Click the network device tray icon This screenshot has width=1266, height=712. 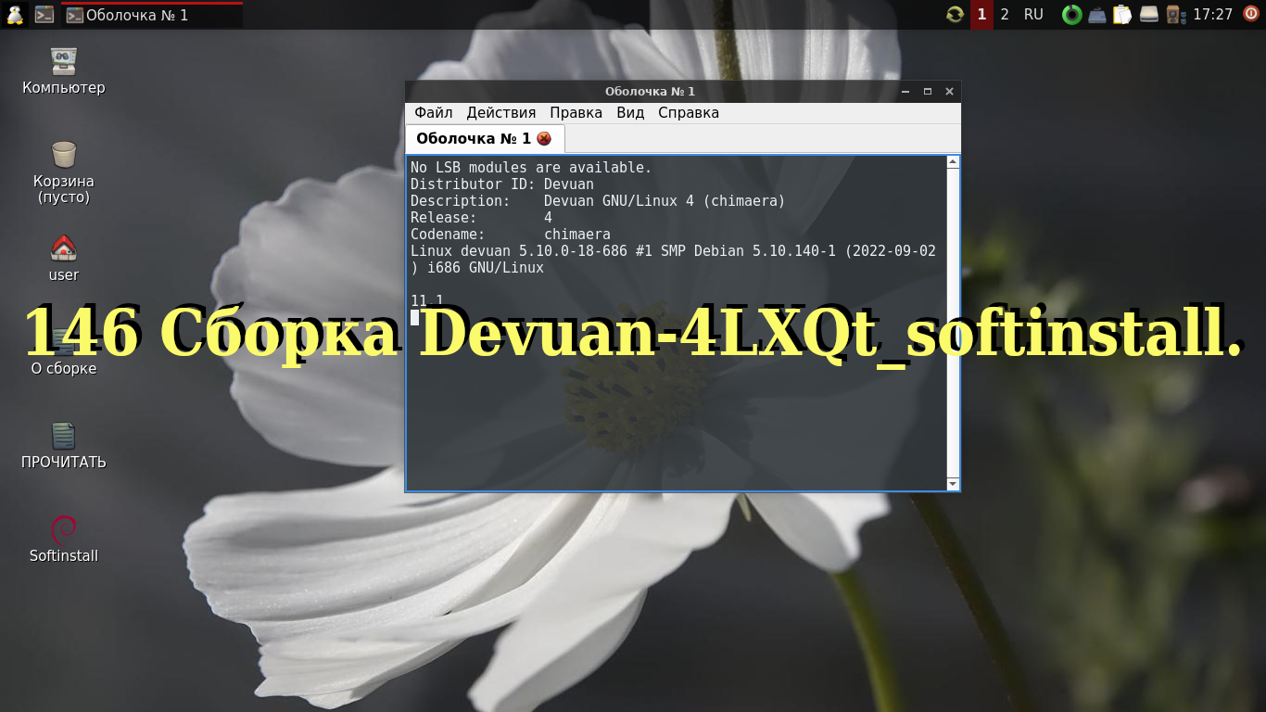(1097, 15)
